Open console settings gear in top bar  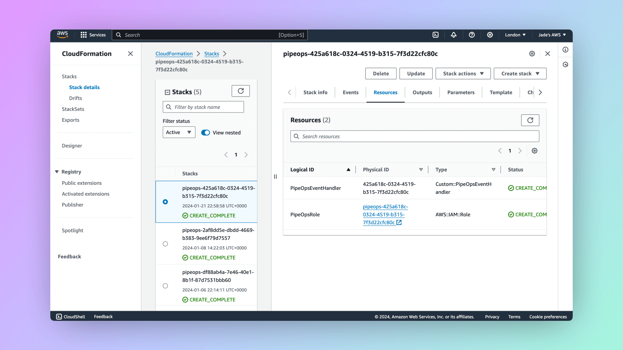(490, 35)
